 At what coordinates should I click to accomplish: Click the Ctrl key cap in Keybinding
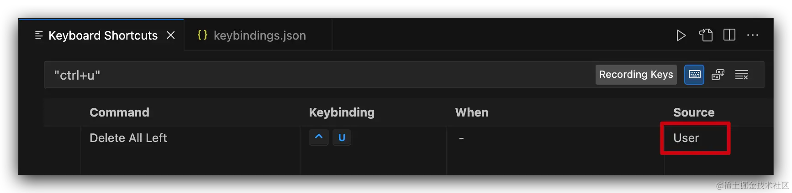(x=319, y=137)
